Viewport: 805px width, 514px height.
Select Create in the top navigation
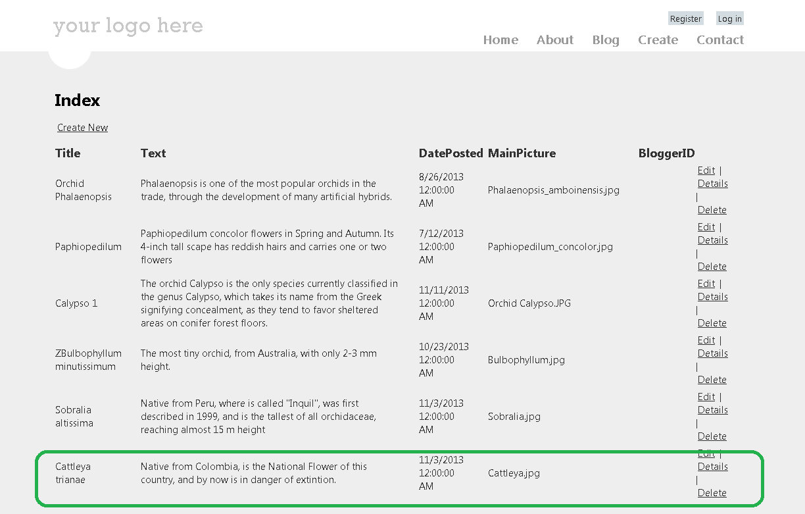[x=658, y=40]
